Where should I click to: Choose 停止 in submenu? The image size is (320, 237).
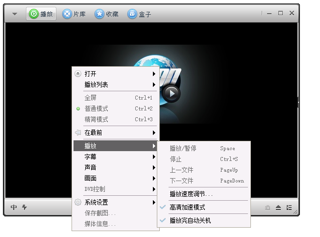(x=204, y=159)
